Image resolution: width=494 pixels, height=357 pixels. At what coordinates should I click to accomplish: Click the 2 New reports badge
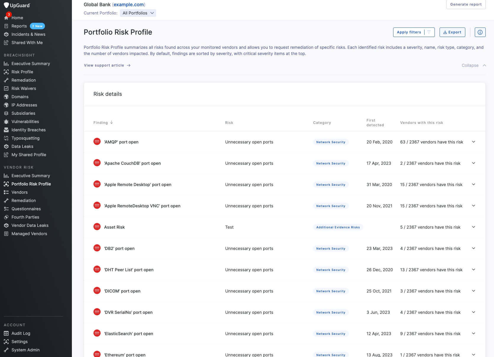(38, 26)
